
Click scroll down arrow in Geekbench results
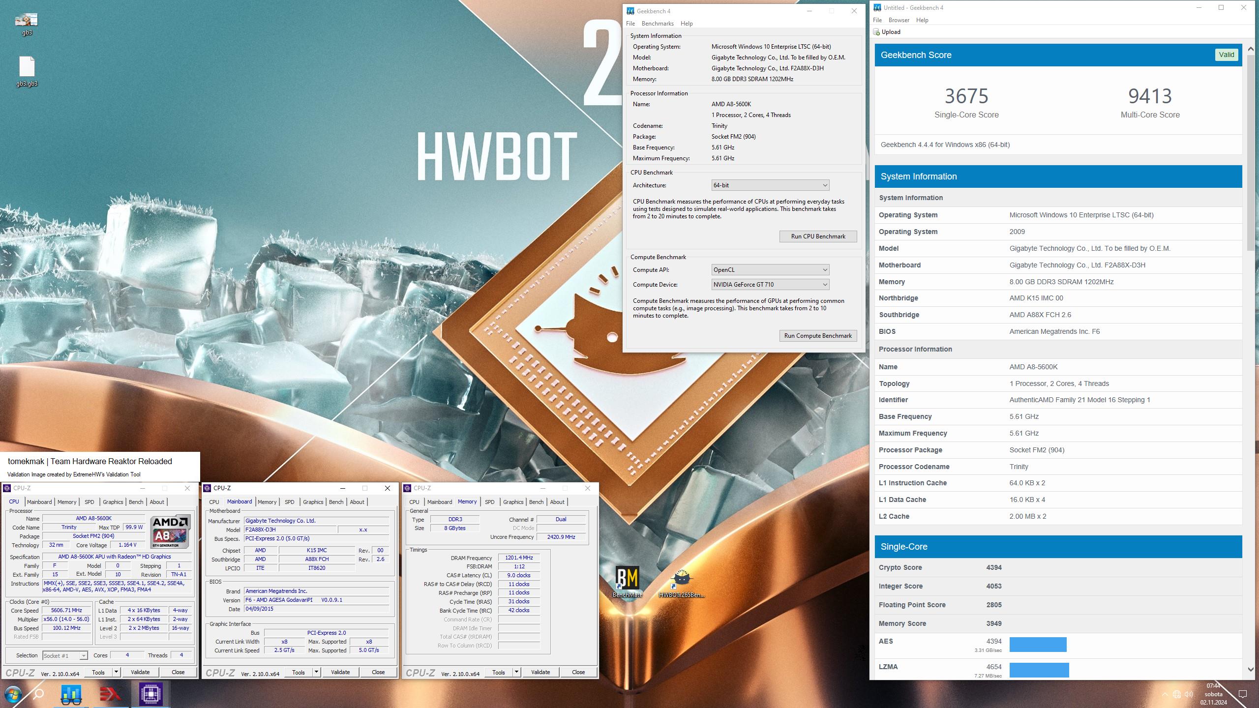[1251, 669]
